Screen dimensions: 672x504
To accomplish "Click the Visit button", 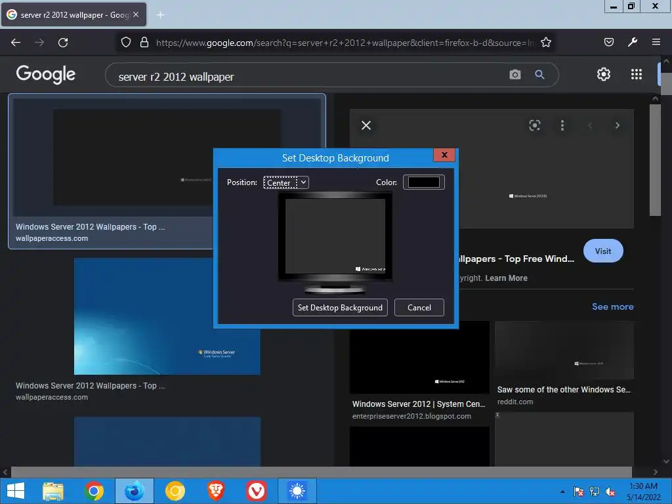I will 603,251.
